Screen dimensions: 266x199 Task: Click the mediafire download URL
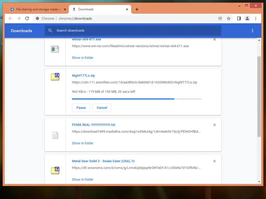[x=136, y=132]
